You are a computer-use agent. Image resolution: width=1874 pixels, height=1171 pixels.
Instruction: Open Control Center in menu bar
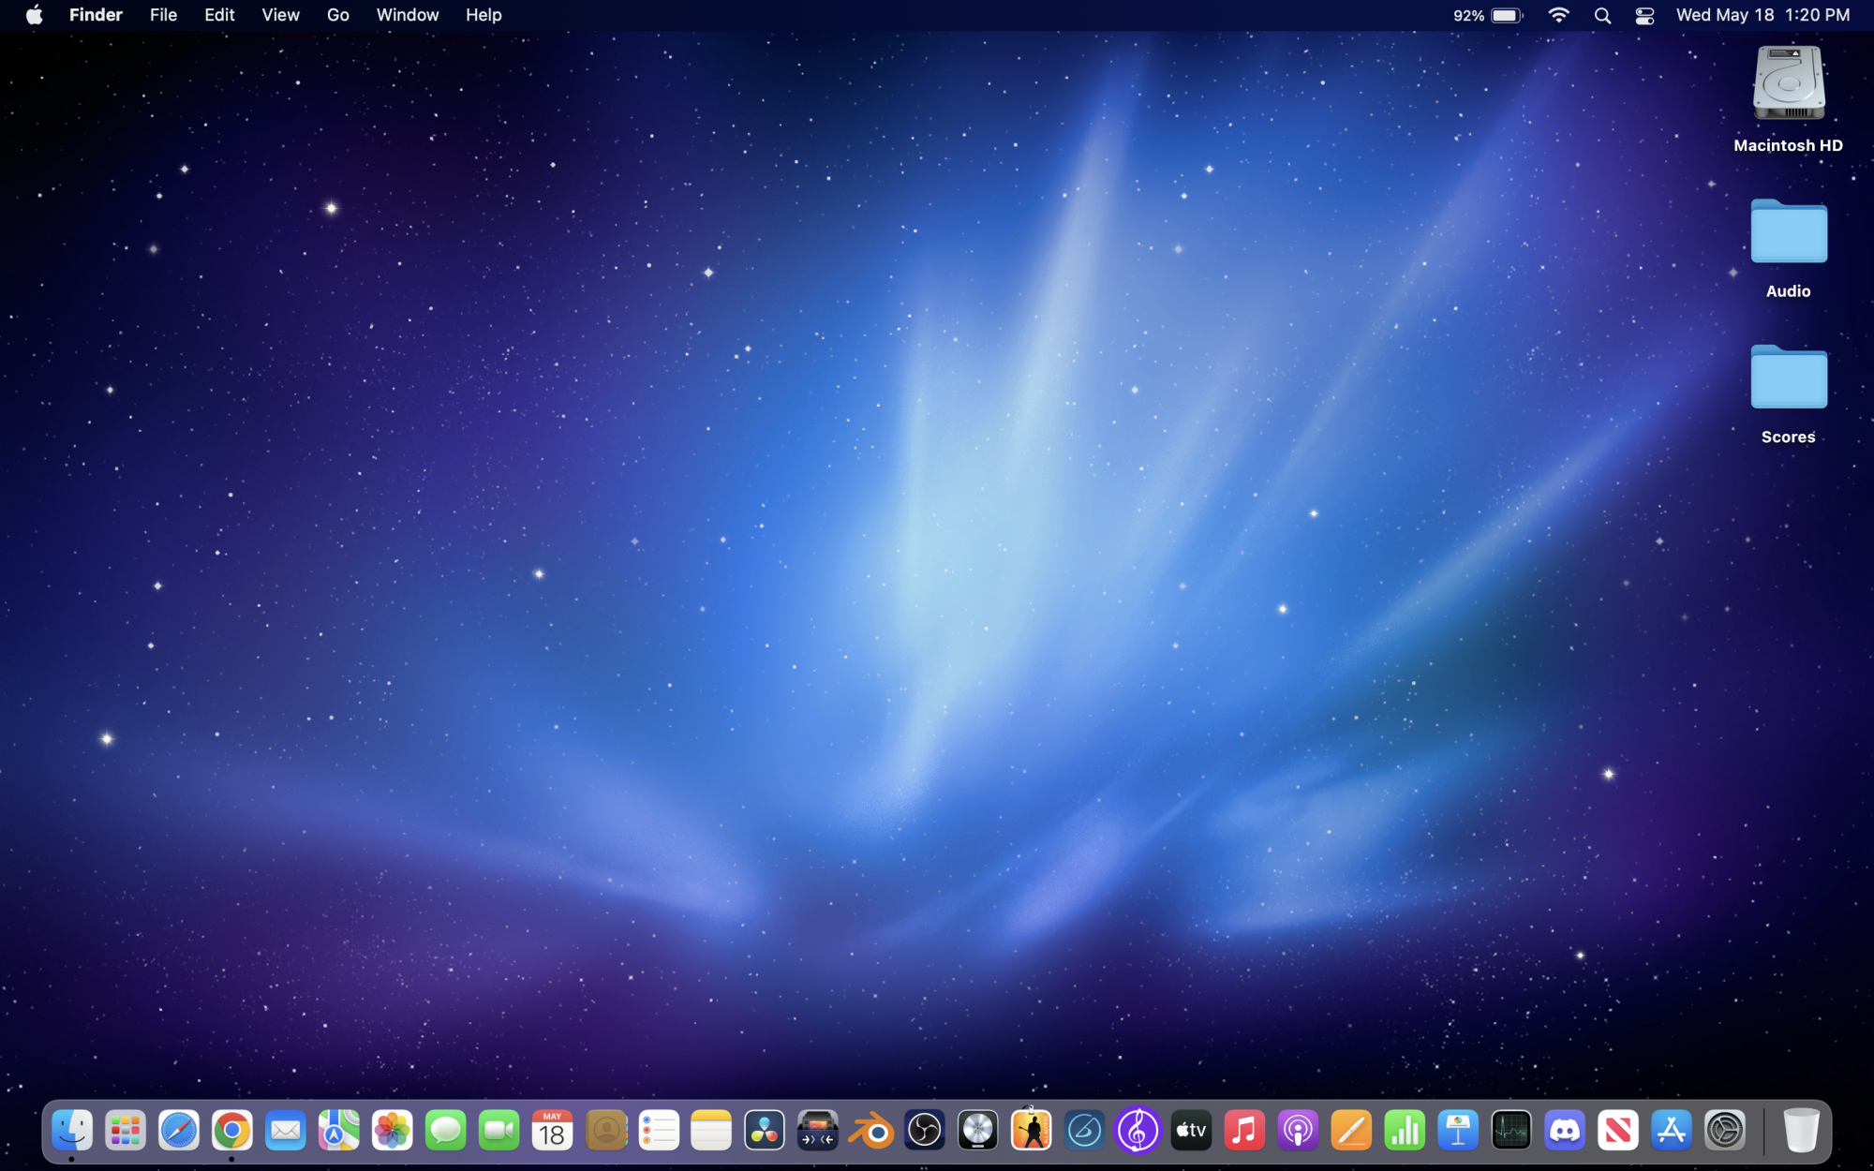[x=1644, y=16]
